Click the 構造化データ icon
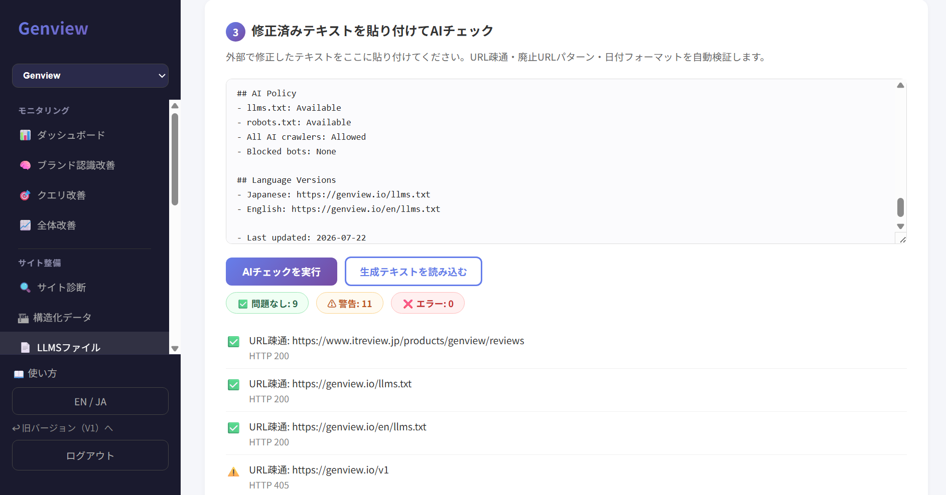 [23, 318]
